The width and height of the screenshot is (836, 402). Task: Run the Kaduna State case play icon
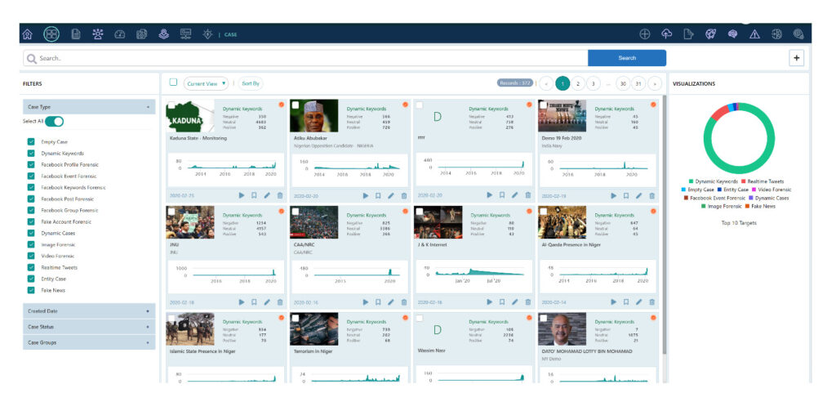[x=241, y=195]
